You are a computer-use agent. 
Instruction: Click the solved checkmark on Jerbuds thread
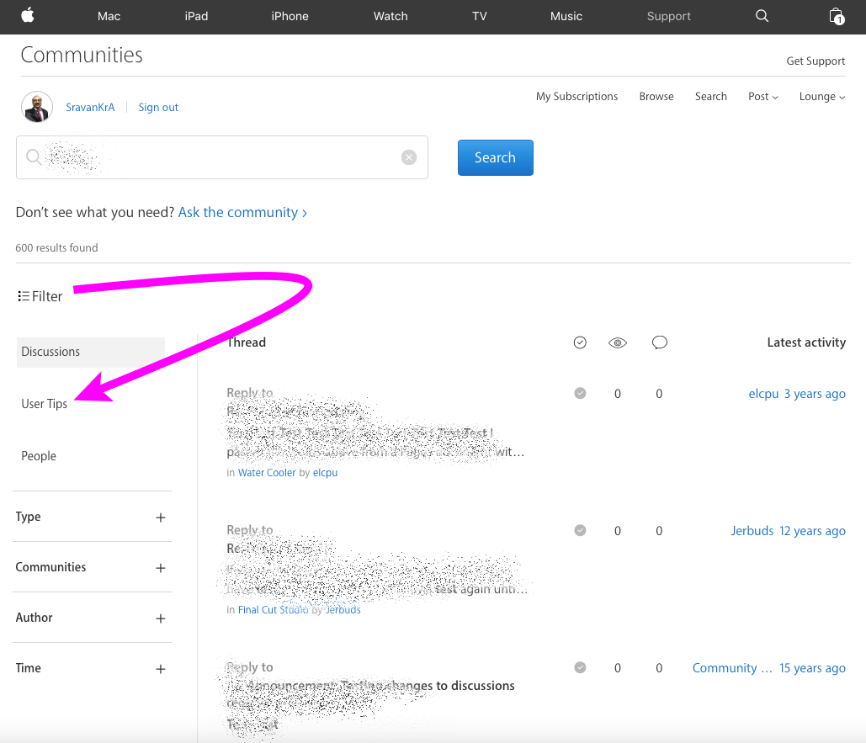pyautogui.click(x=580, y=530)
